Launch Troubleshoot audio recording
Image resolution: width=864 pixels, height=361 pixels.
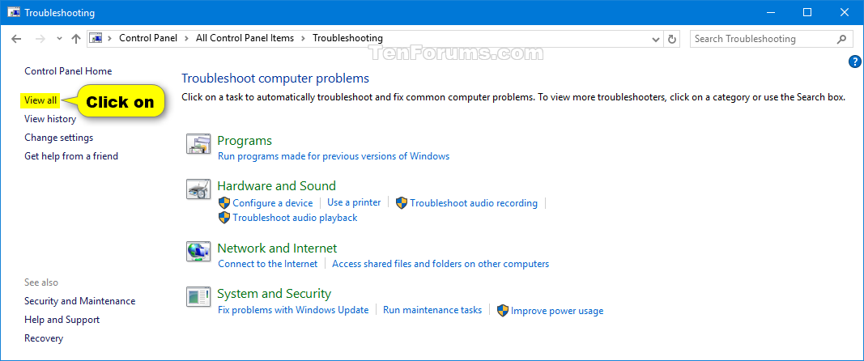474,203
